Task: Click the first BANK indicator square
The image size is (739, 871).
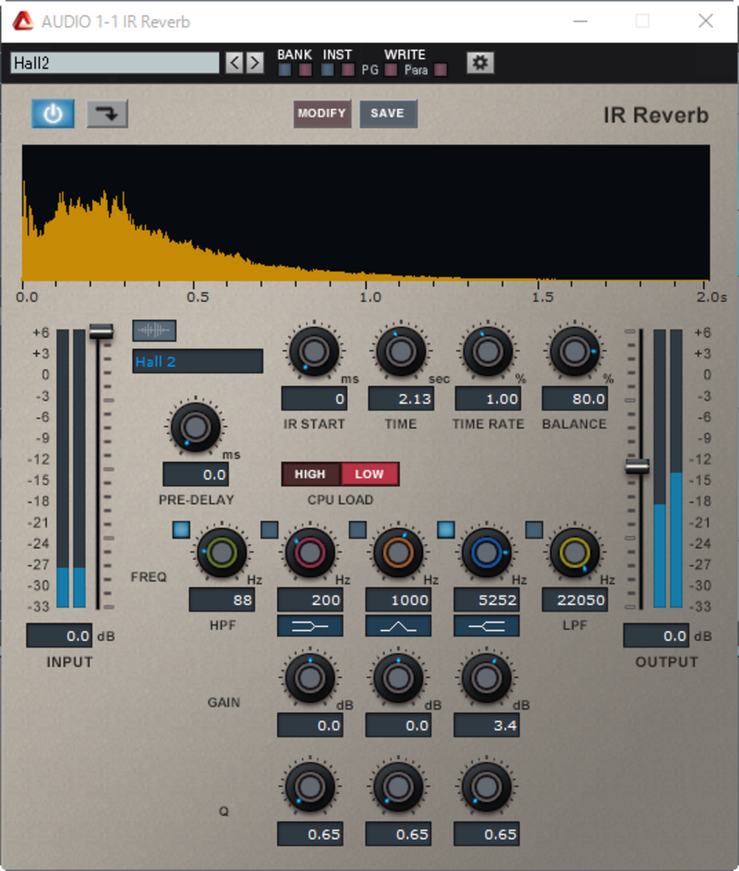Action: [285, 70]
